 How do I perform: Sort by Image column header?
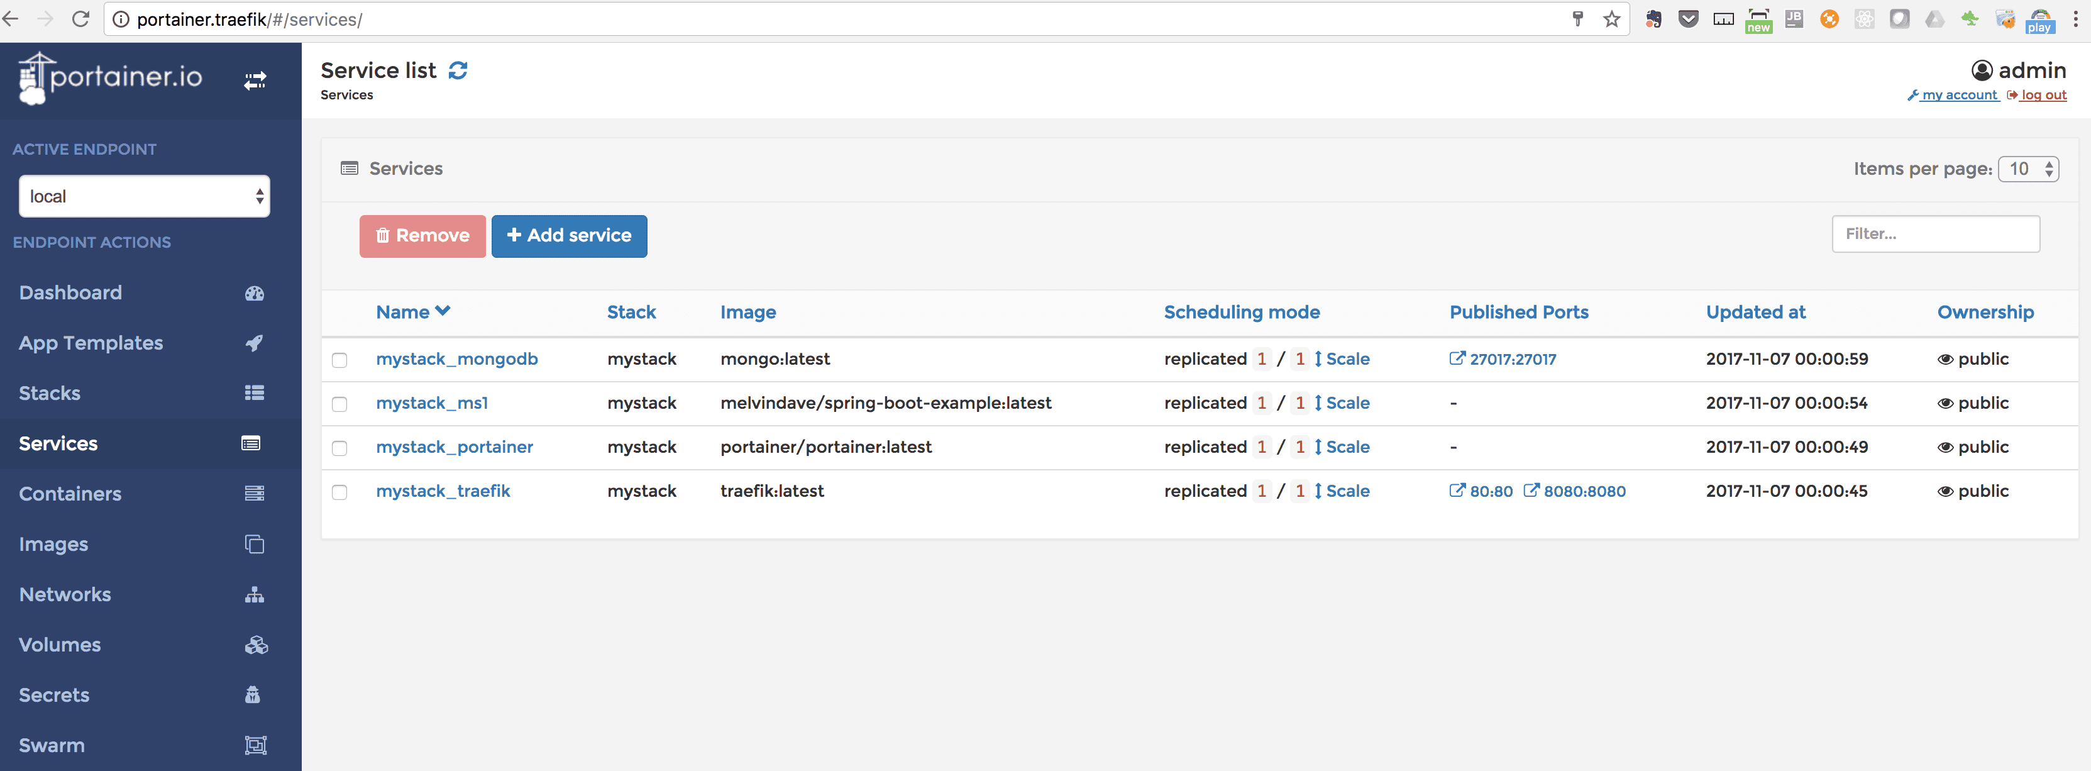point(748,313)
